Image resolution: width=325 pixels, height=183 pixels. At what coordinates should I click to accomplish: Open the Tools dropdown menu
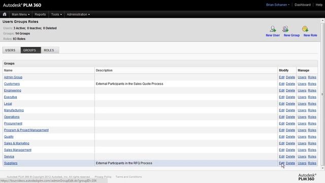(x=56, y=14)
